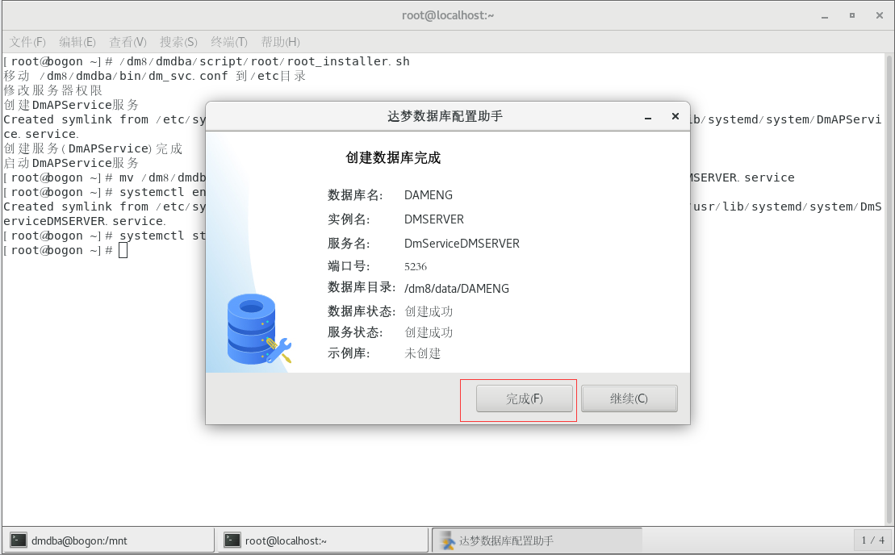This screenshot has height=555, width=895.
Task: Click the 数据库目录 label
Action: point(362,287)
